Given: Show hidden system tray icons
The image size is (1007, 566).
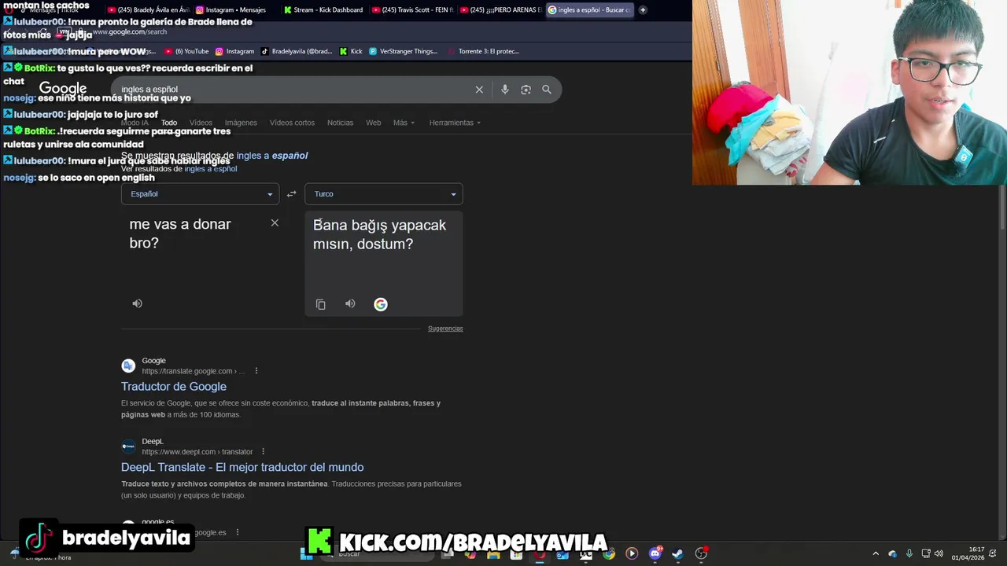Looking at the screenshot, I should pyautogui.click(x=876, y=553).
